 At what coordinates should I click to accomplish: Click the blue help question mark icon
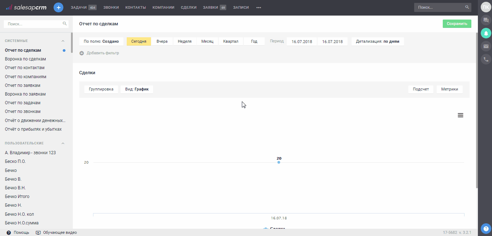coord(486,228)
